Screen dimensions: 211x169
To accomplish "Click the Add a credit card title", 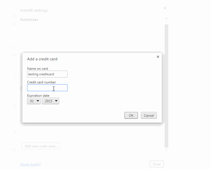I will tap(42, 59).
